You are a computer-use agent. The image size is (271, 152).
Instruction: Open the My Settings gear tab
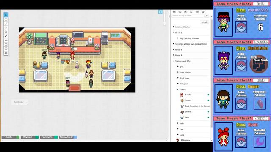[203, 12]
